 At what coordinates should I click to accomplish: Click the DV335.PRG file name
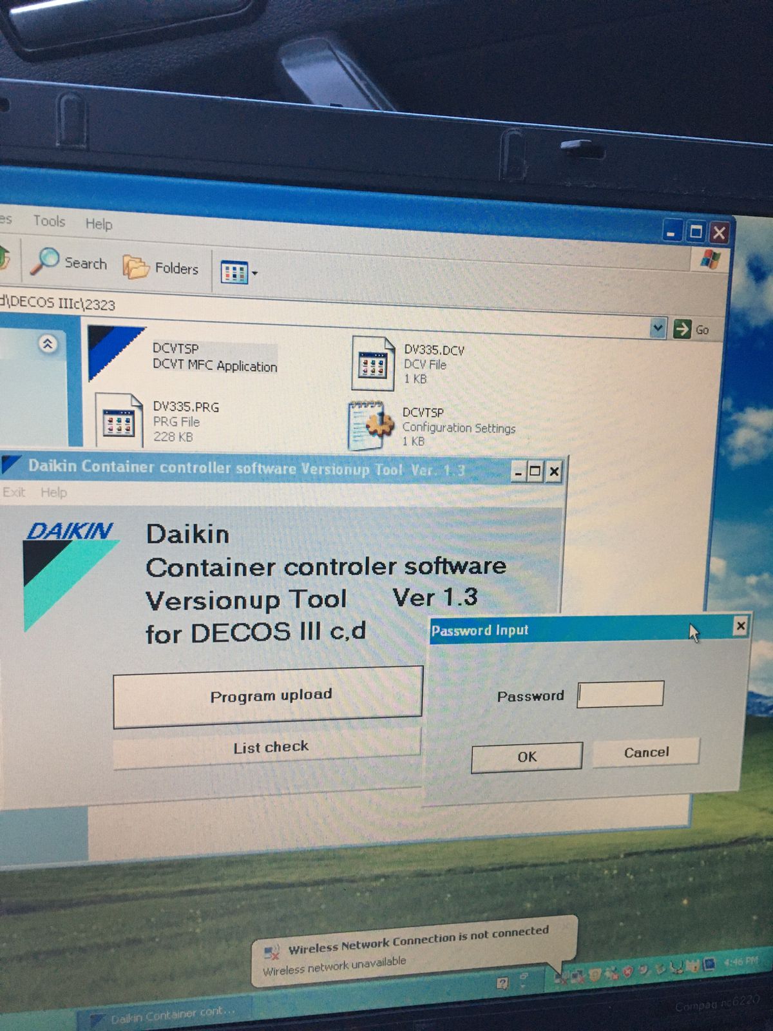pos(186,407)
